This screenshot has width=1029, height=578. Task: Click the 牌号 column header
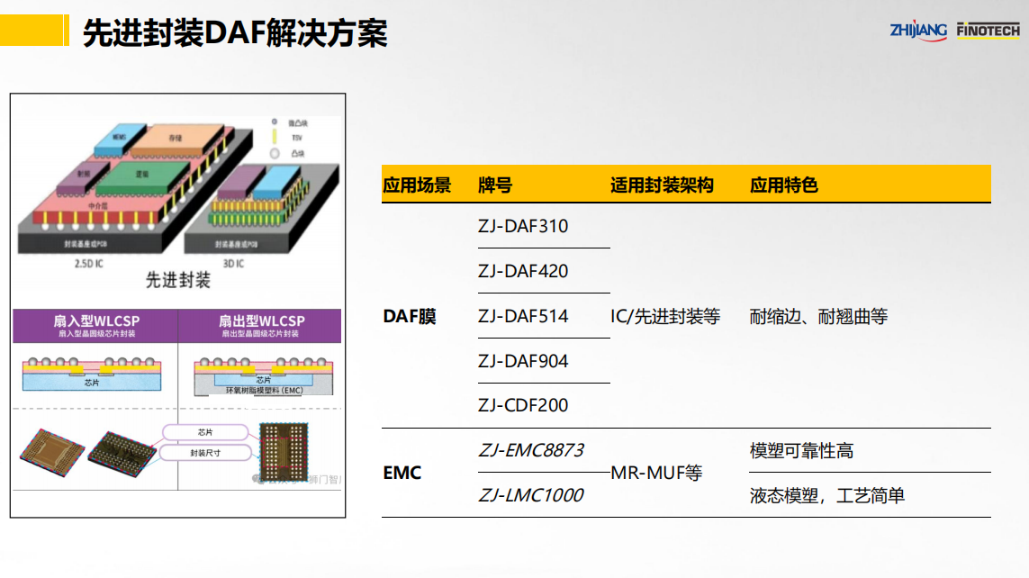(495, 185)
